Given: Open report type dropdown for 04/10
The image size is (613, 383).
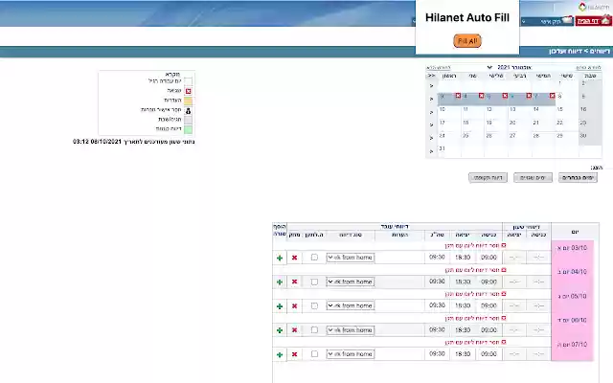Looking at the screenshot, I should (351, 282).
